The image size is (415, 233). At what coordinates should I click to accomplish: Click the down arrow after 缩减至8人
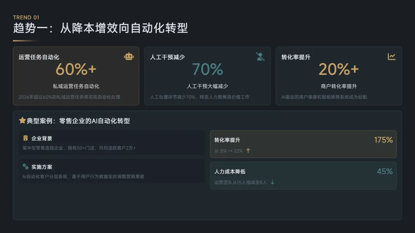pos(272,182)
